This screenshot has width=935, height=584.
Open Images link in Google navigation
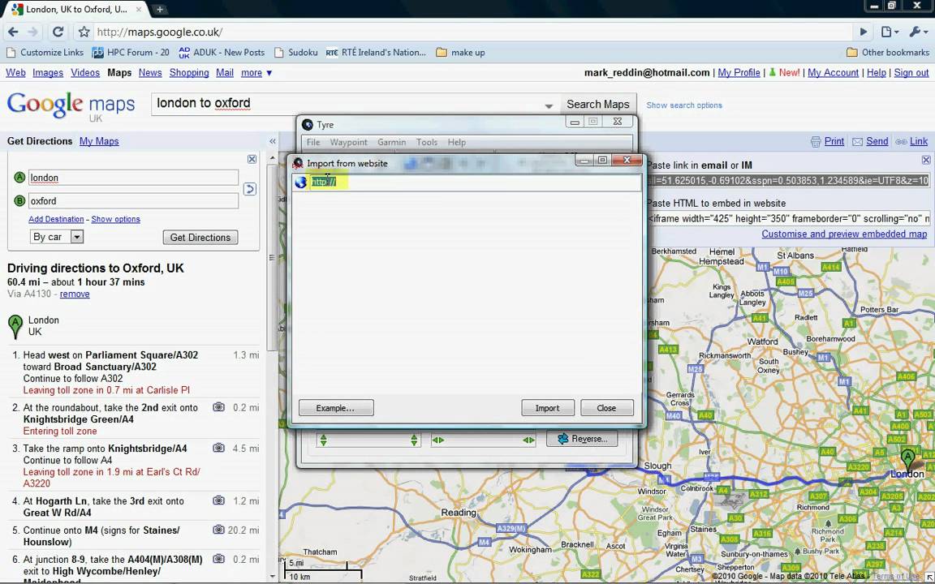tap(48, 73)
